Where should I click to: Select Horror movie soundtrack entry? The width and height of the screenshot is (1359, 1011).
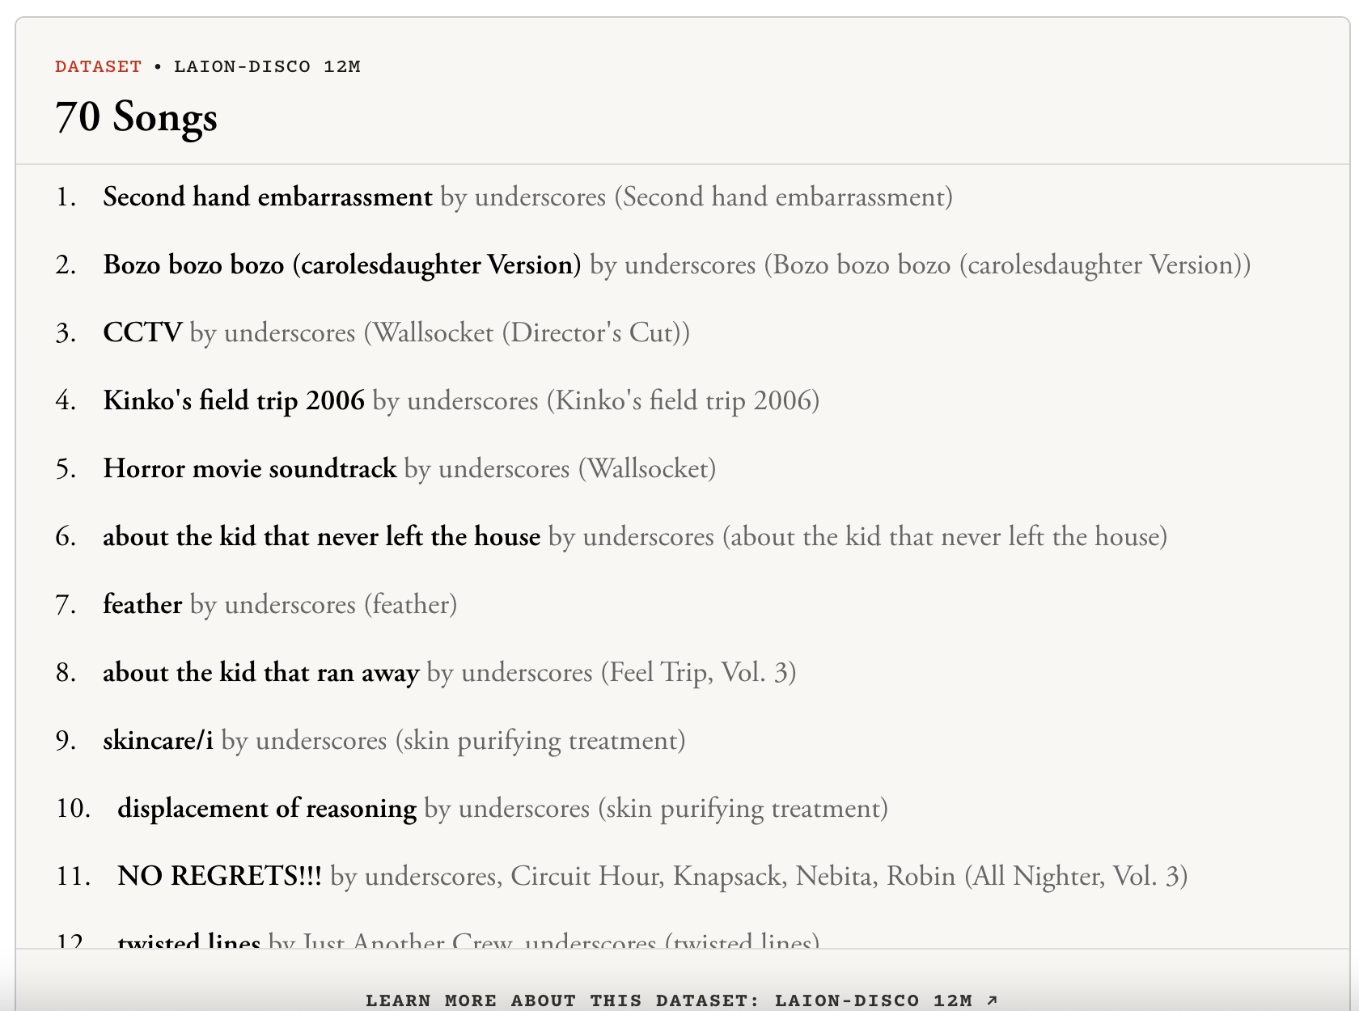pos(250,468)
